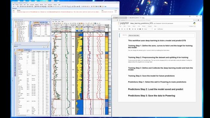Open the log viewer View menu
Screen dimensions: 210x118
pyautogui.click(x=59, y=21)
